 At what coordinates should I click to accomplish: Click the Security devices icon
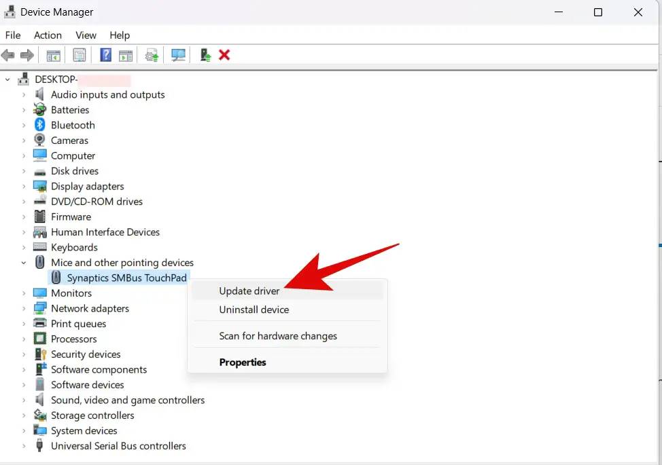(x=40, y=354)
